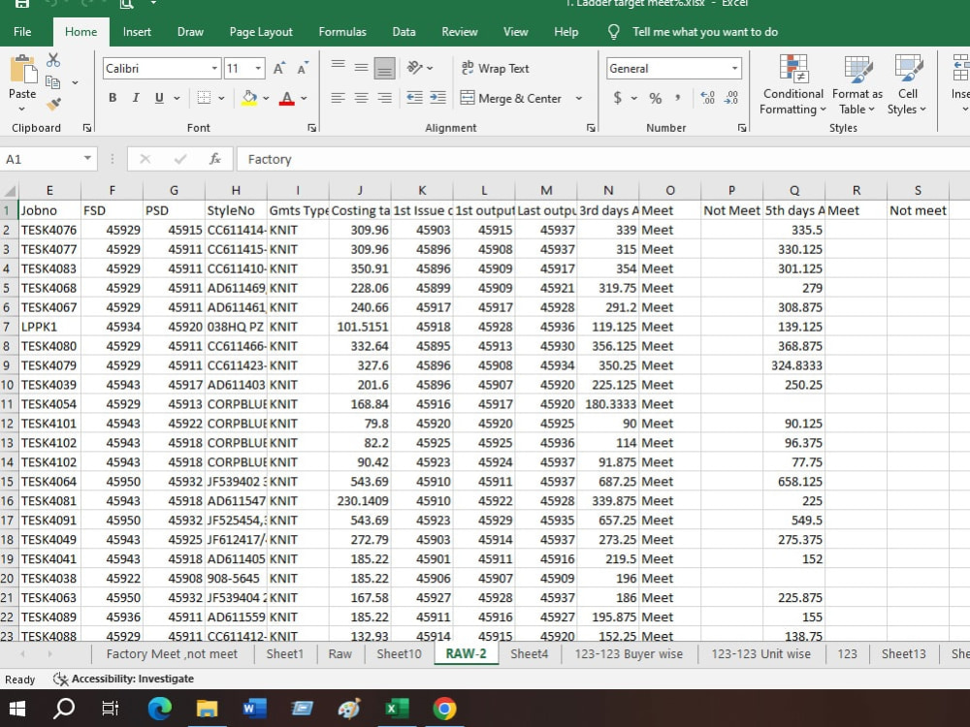
Task: Align text right
Action: click(384, 98)
